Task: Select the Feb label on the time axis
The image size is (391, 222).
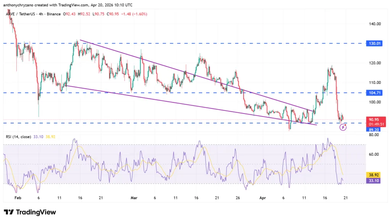Action: tap(18, 198)
